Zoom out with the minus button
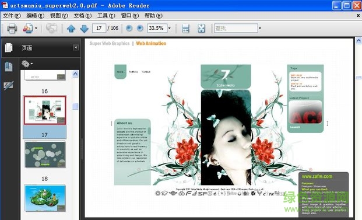Image resolution: width=362 pixels, height=220 pixels. click(x=129, y=28)
